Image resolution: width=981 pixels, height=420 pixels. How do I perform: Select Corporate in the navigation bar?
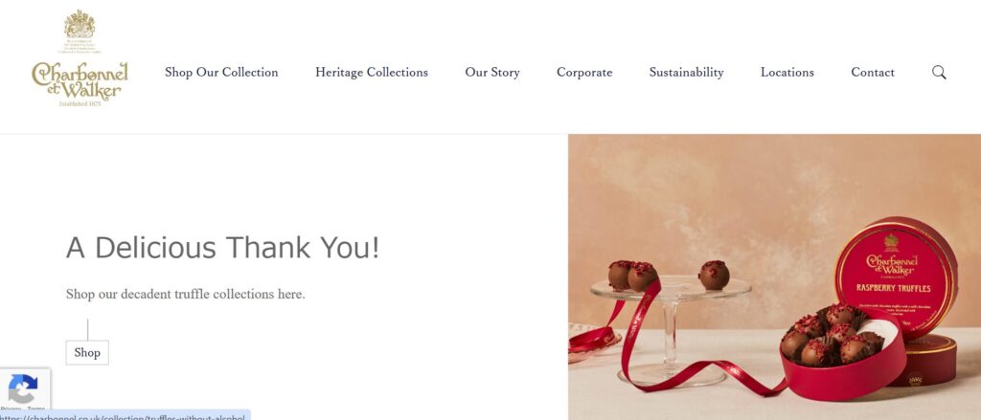coord(584,73)
